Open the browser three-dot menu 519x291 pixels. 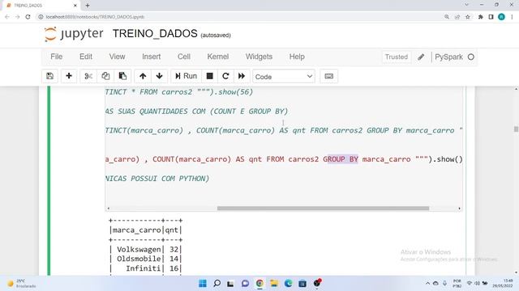point(512,17)
